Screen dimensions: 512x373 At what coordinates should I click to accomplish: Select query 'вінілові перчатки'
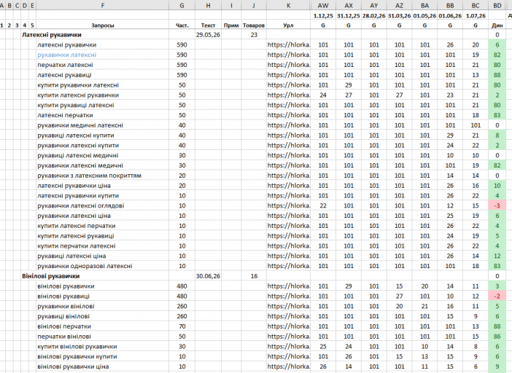[x=64, y=326]
